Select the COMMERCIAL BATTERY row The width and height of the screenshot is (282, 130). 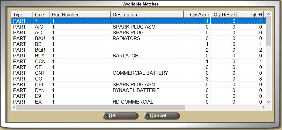[140, 73]
